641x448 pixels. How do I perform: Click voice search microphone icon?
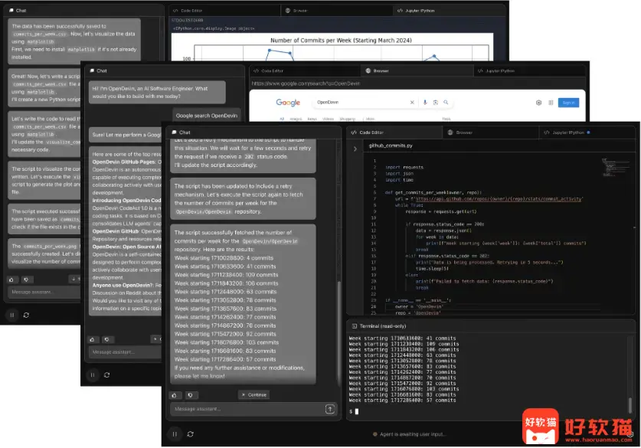[x=425, y=103]
